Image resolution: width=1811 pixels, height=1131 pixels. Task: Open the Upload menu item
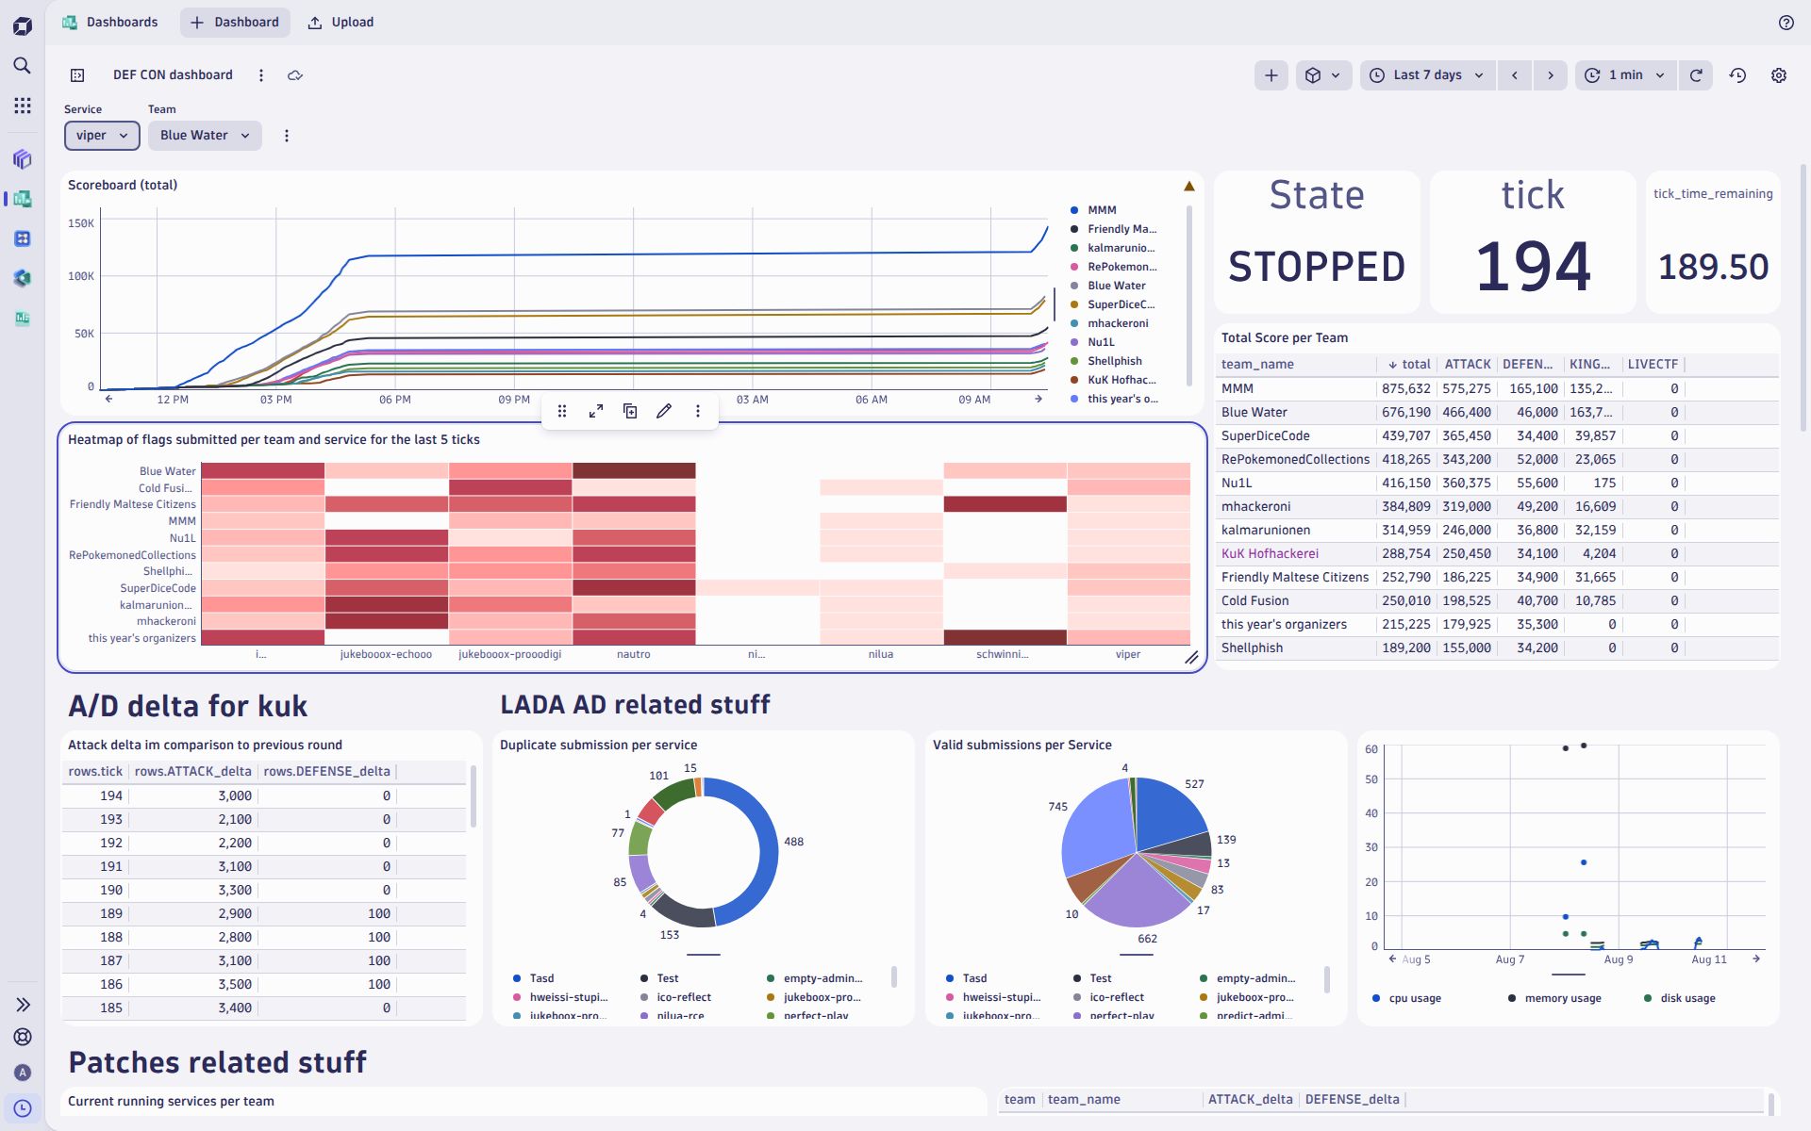click(x=341, y=23)
